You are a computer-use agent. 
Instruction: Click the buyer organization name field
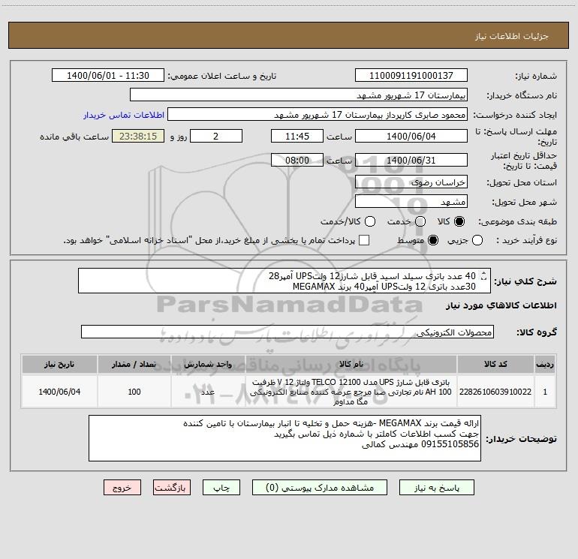[x=299, y=95]
